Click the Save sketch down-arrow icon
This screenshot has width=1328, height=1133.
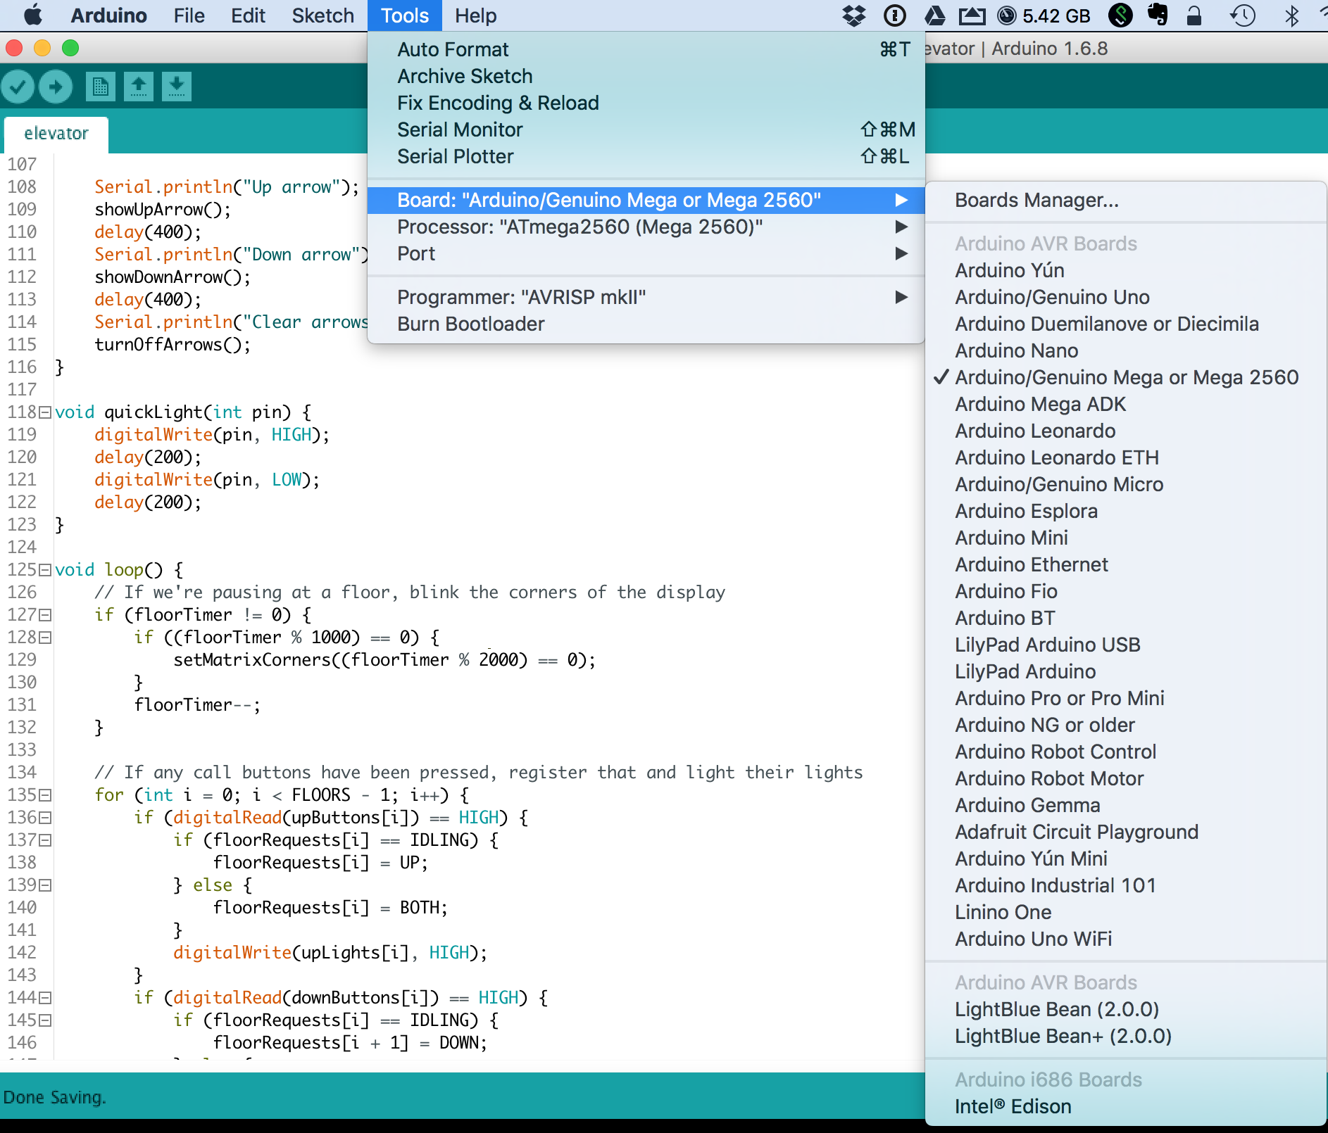tap(176, 87)
